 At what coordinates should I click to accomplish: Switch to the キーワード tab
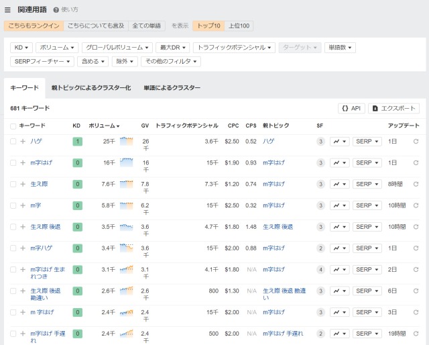(x=24, y=88)
